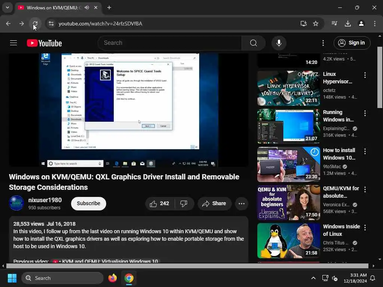383x287 pixels.
Task: Open the muted volume tray icon
Action: 335,278
